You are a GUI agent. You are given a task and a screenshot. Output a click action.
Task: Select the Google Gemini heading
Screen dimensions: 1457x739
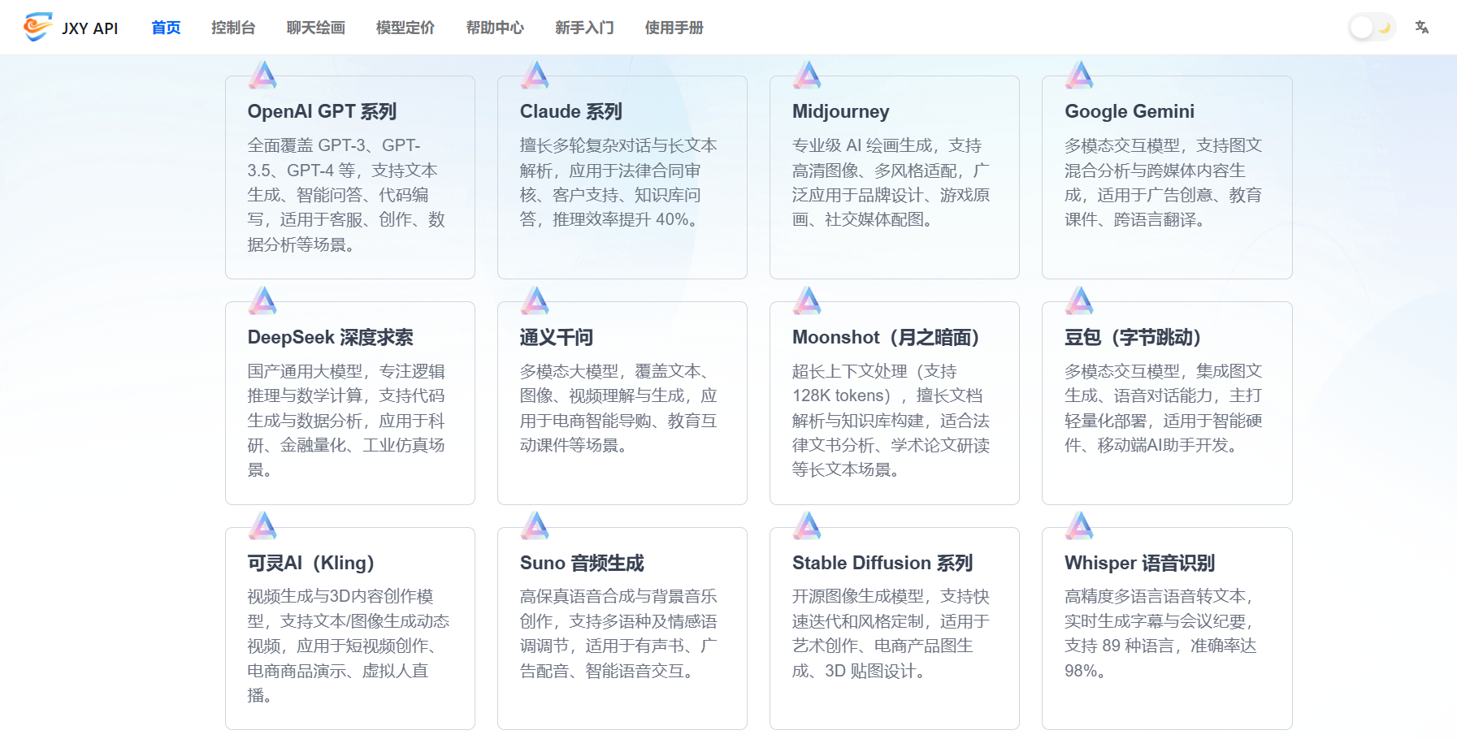pyautogui.click(x=1130, y=111)
